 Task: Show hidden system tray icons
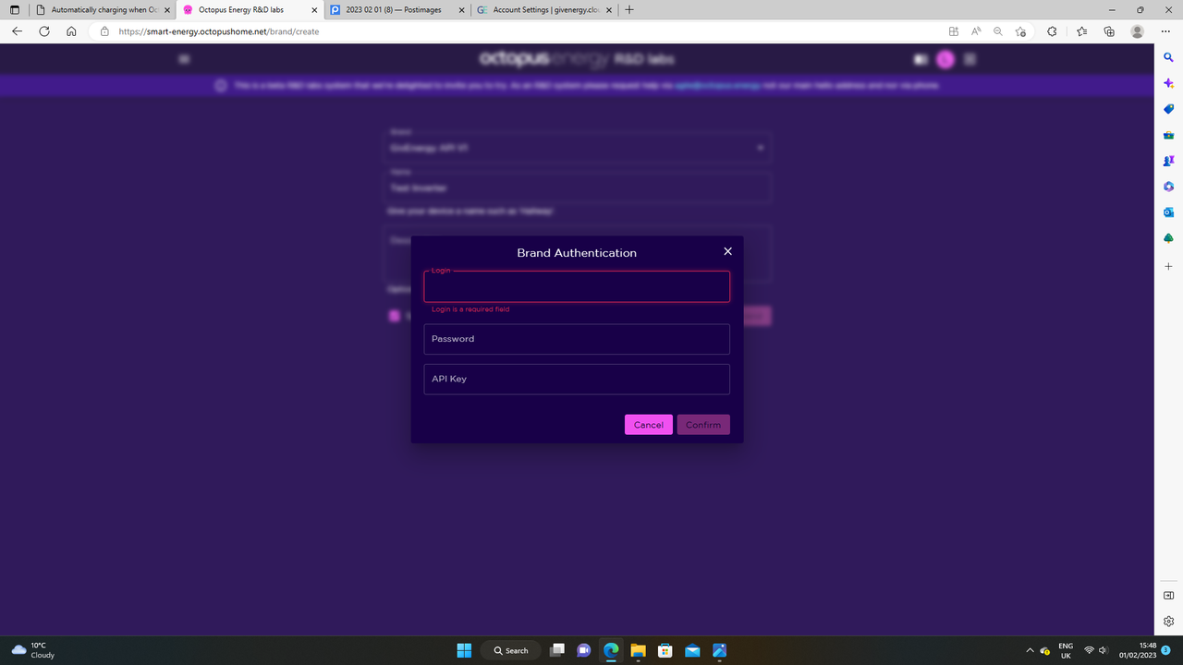click(x=1030, y=650)
